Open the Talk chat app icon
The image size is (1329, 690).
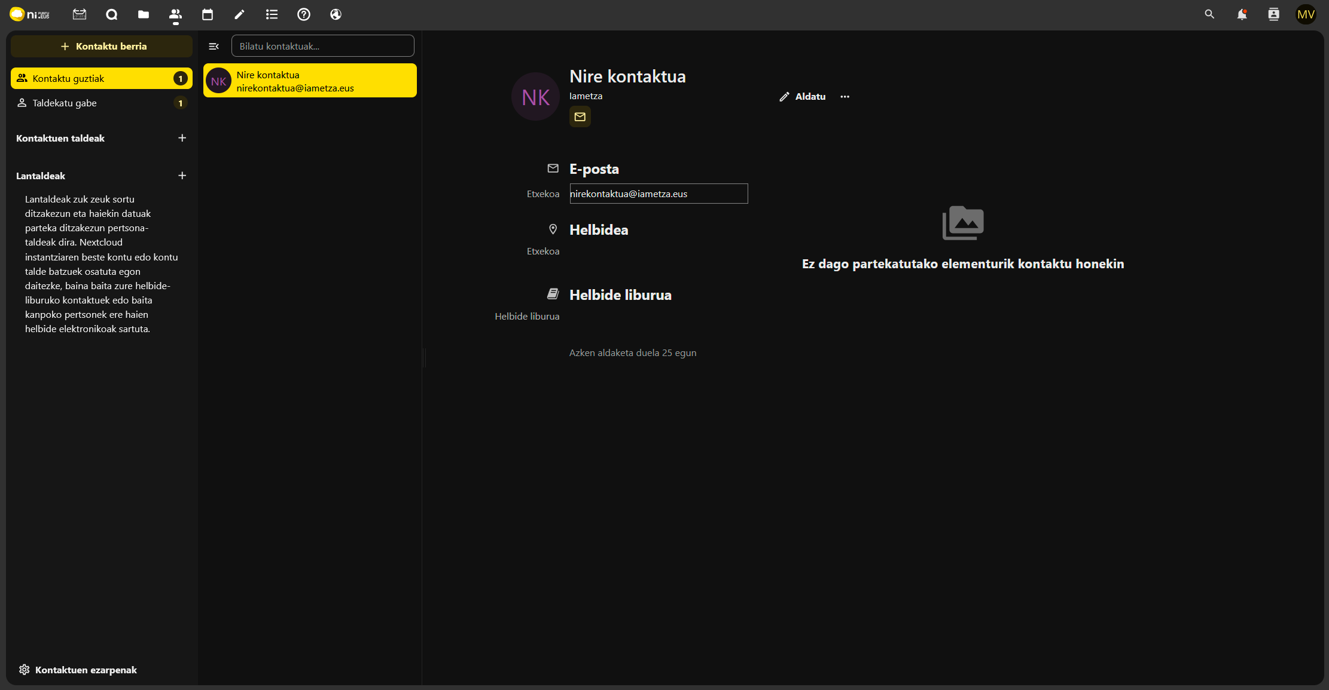[x=111, y=14]
